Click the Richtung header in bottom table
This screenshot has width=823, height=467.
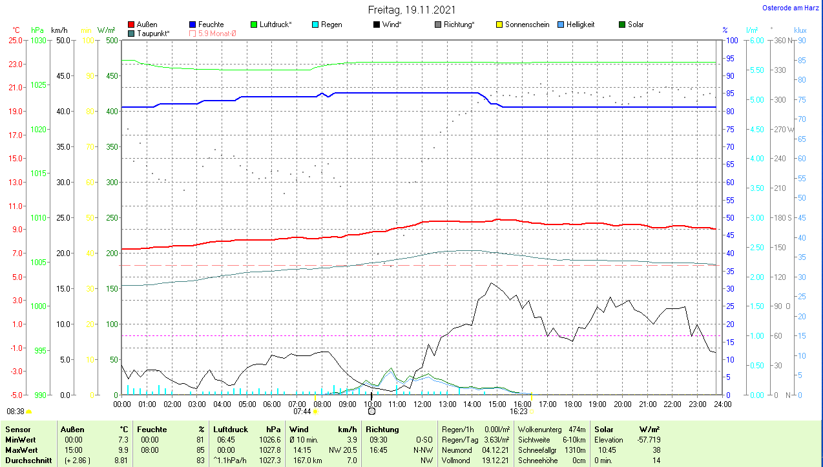pos(382,429)
